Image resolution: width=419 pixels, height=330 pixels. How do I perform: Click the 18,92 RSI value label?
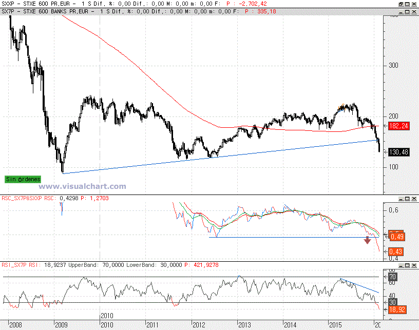tap(397, 309)
